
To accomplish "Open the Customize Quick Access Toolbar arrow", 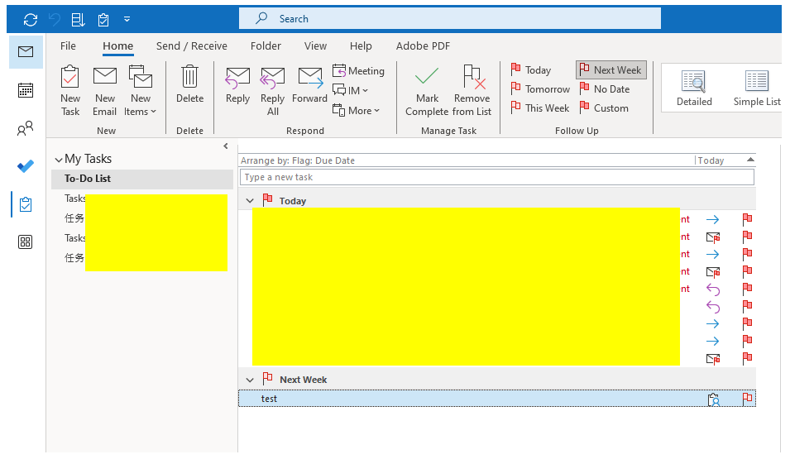I will point(127,19).
